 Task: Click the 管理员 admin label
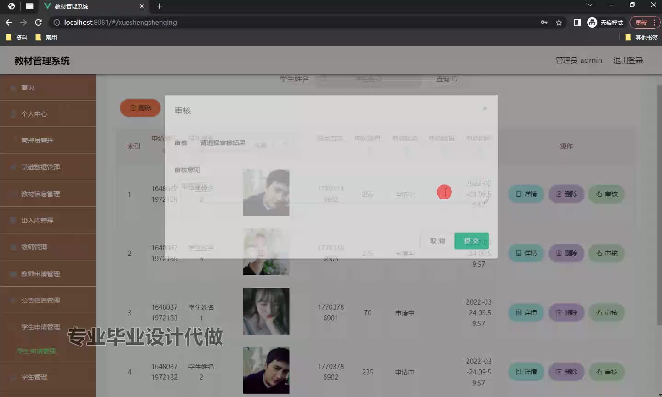click(579, 61)
